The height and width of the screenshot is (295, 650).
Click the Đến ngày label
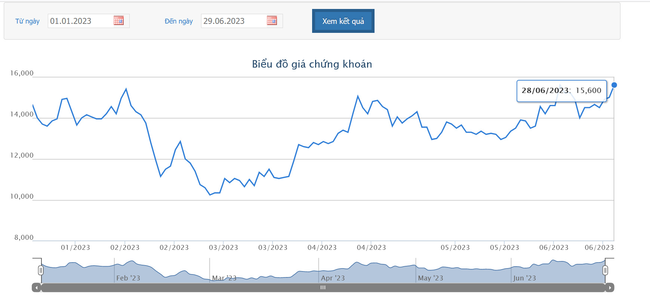(x=179, y=21)
